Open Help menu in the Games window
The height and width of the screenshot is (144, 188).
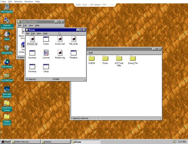click(x=91, y=53)
